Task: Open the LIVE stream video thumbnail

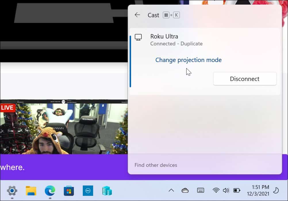Action: coord(64,127)
